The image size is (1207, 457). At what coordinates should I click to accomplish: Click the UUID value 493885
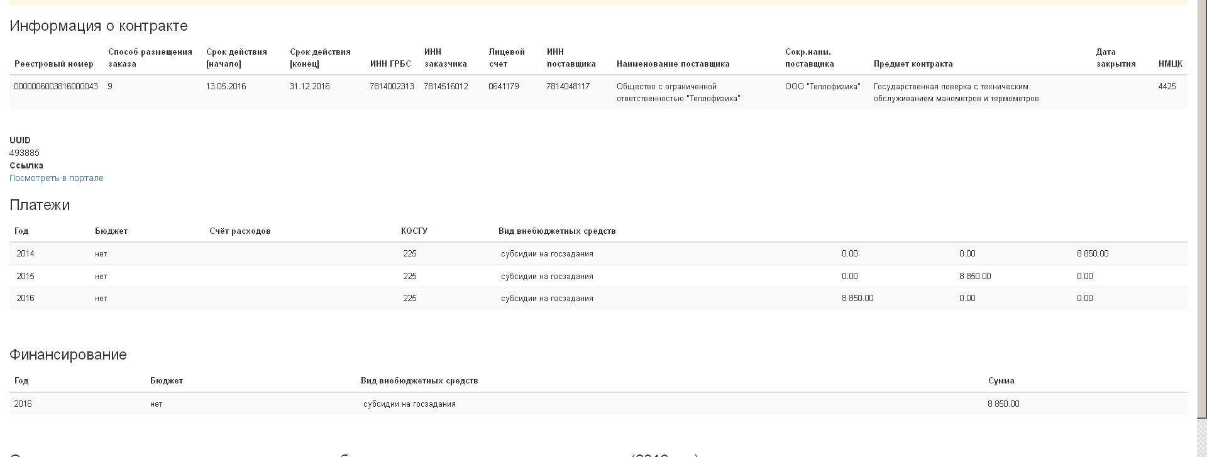pyautogui.click(x=25, y=153)
